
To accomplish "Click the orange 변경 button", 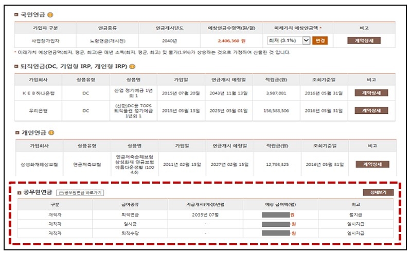I will tap(320, 41).
